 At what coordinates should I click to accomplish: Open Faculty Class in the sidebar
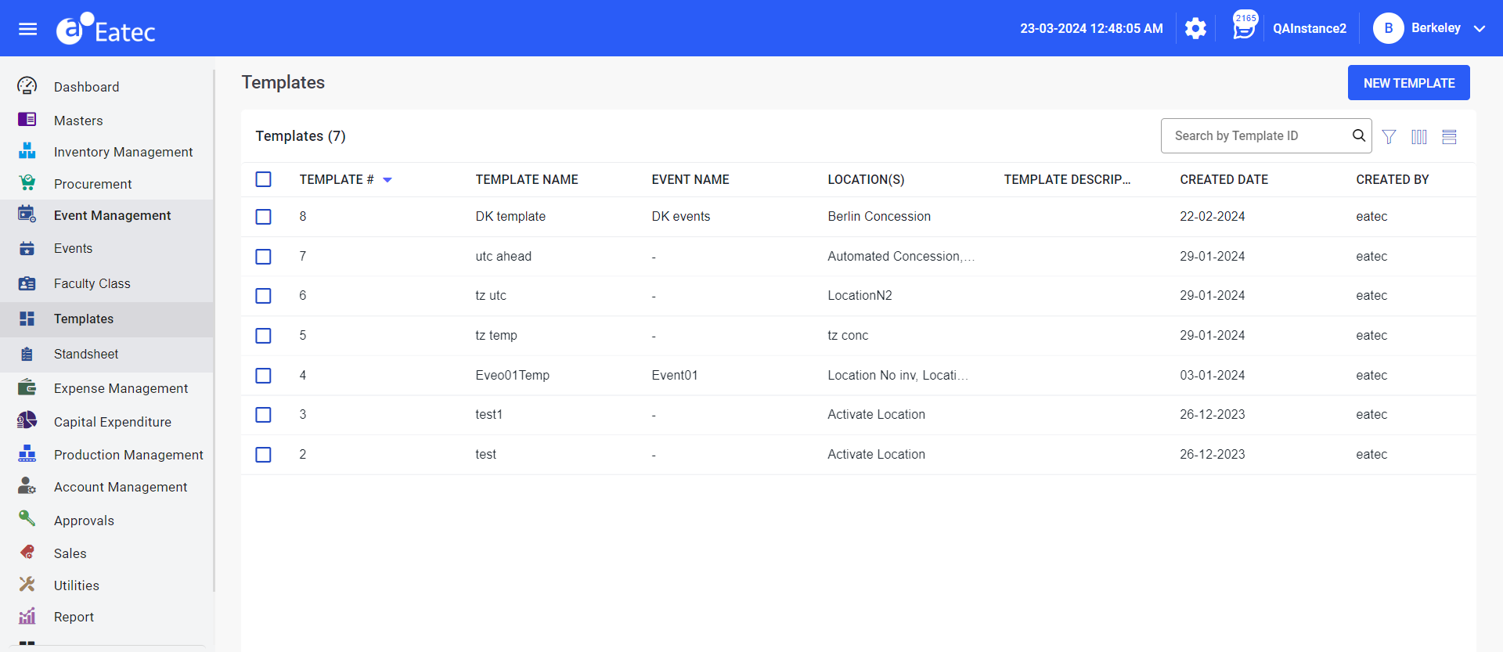coord(106,283)
